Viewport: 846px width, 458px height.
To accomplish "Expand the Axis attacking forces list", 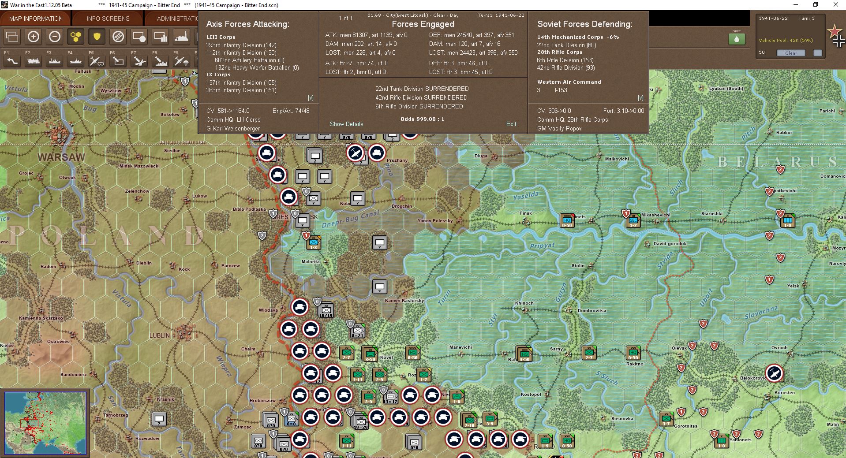I will pyautogui.click(x=311, y=98).
